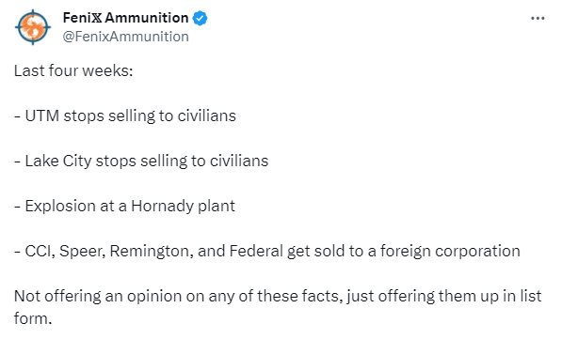The width and height of the screenshot is (562, 339).
Task: Click the words "Lake City" in tweet
Action: (58, 161)
